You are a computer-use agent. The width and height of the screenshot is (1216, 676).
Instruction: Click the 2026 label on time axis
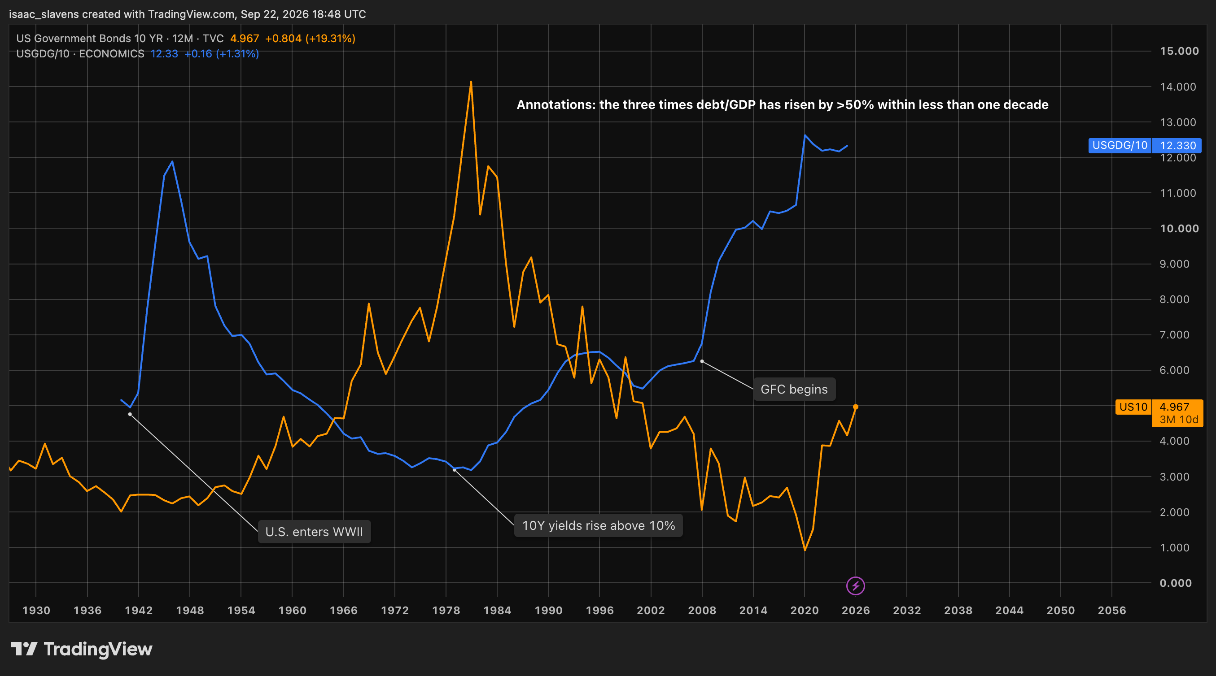855,611
